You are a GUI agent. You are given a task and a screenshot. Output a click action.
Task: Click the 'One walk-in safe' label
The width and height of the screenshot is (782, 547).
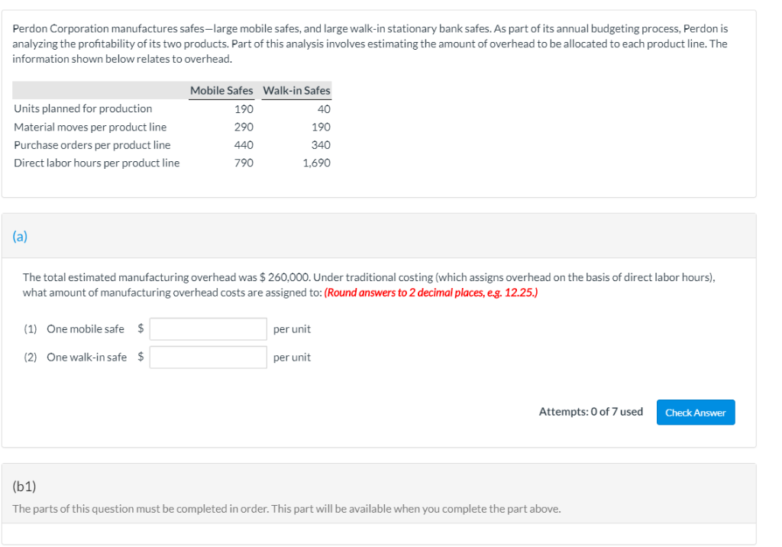[x=87, y=358]
